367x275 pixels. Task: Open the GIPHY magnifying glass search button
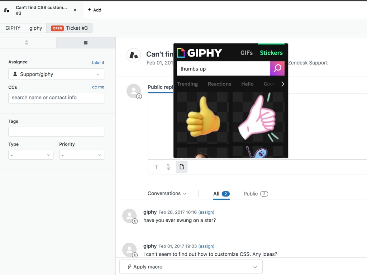click(x=277, y=68)
